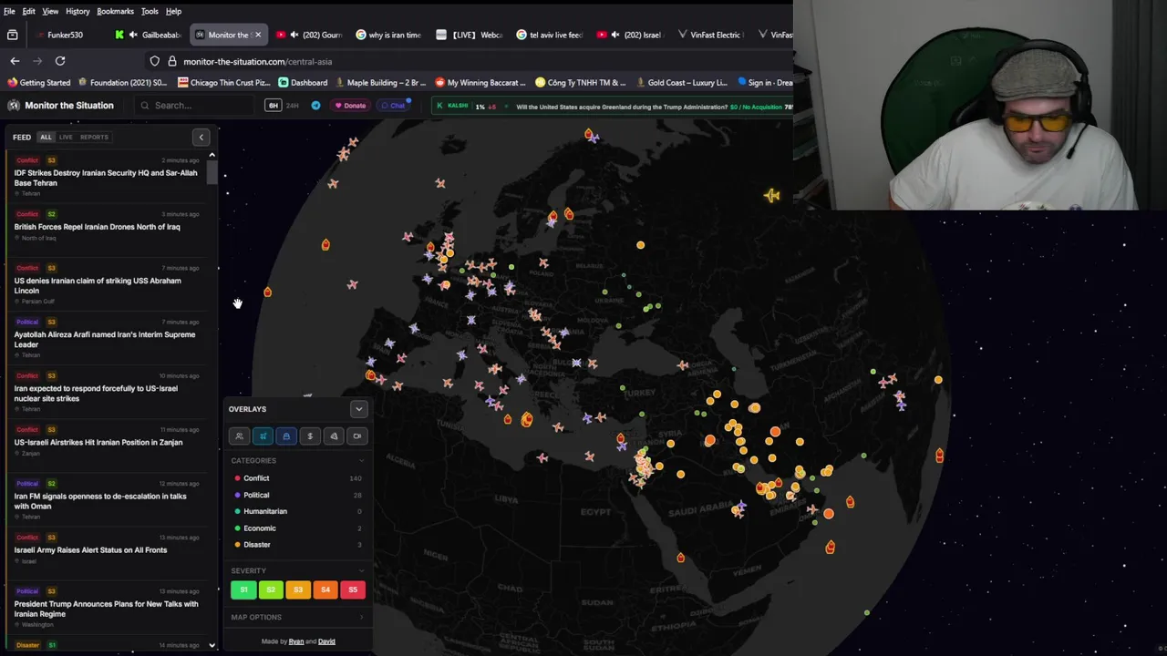Select the 6H time range
Viewport: 1167px width, 656px height.
[273, 106]
